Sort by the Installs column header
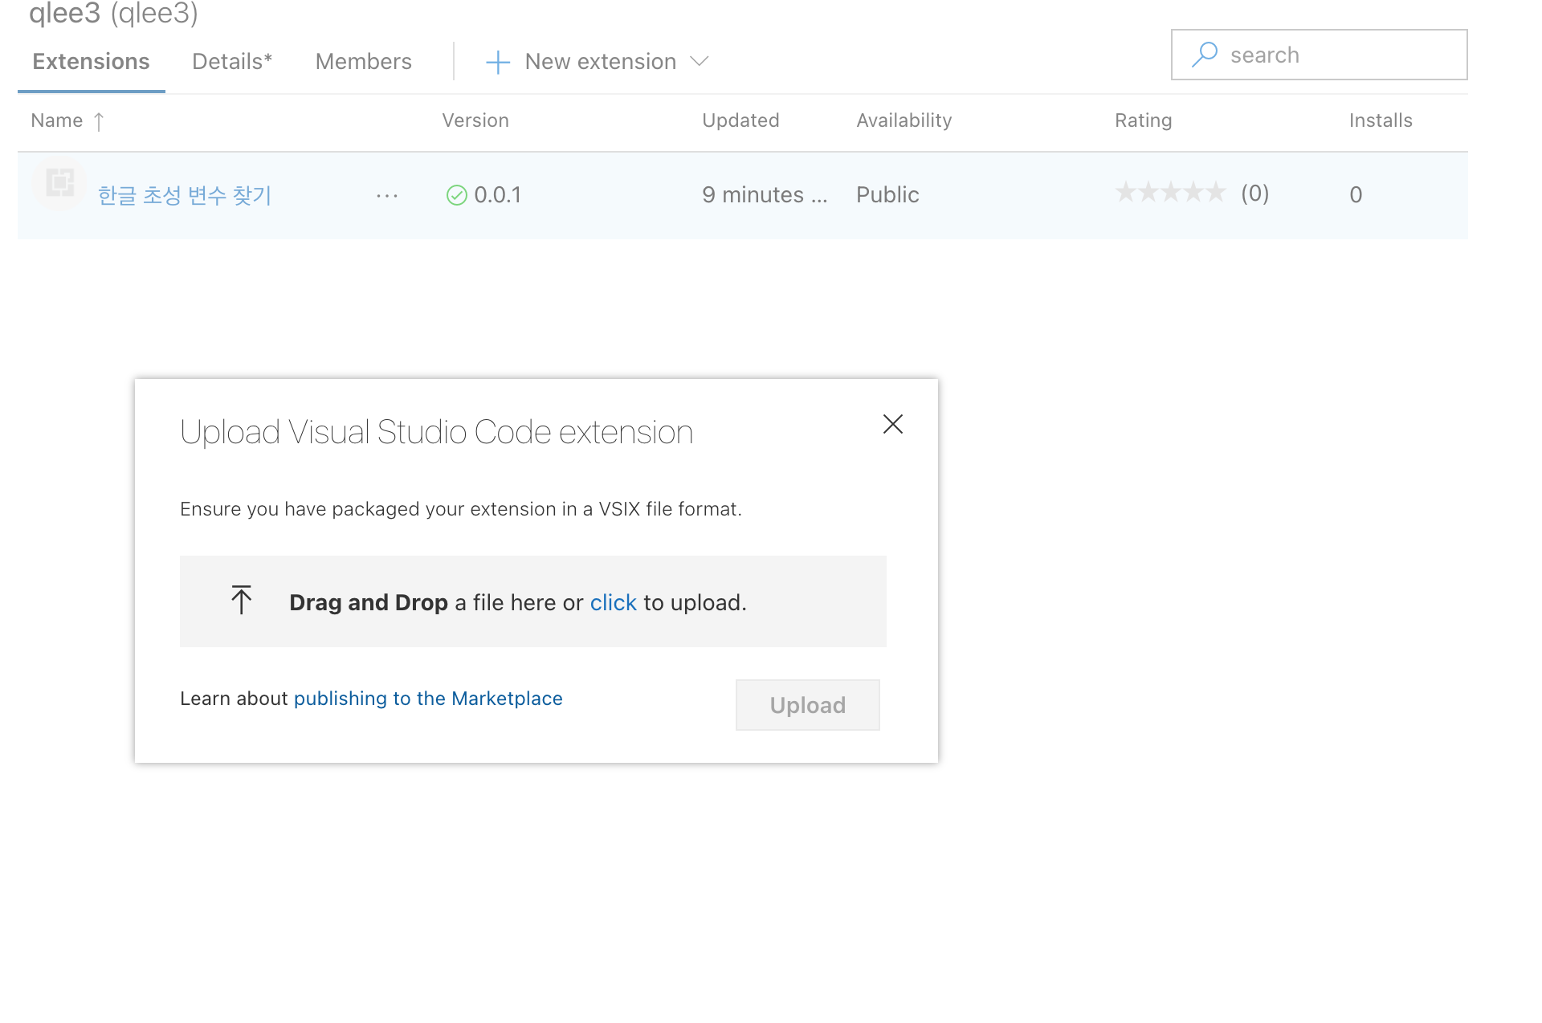 1380,120
